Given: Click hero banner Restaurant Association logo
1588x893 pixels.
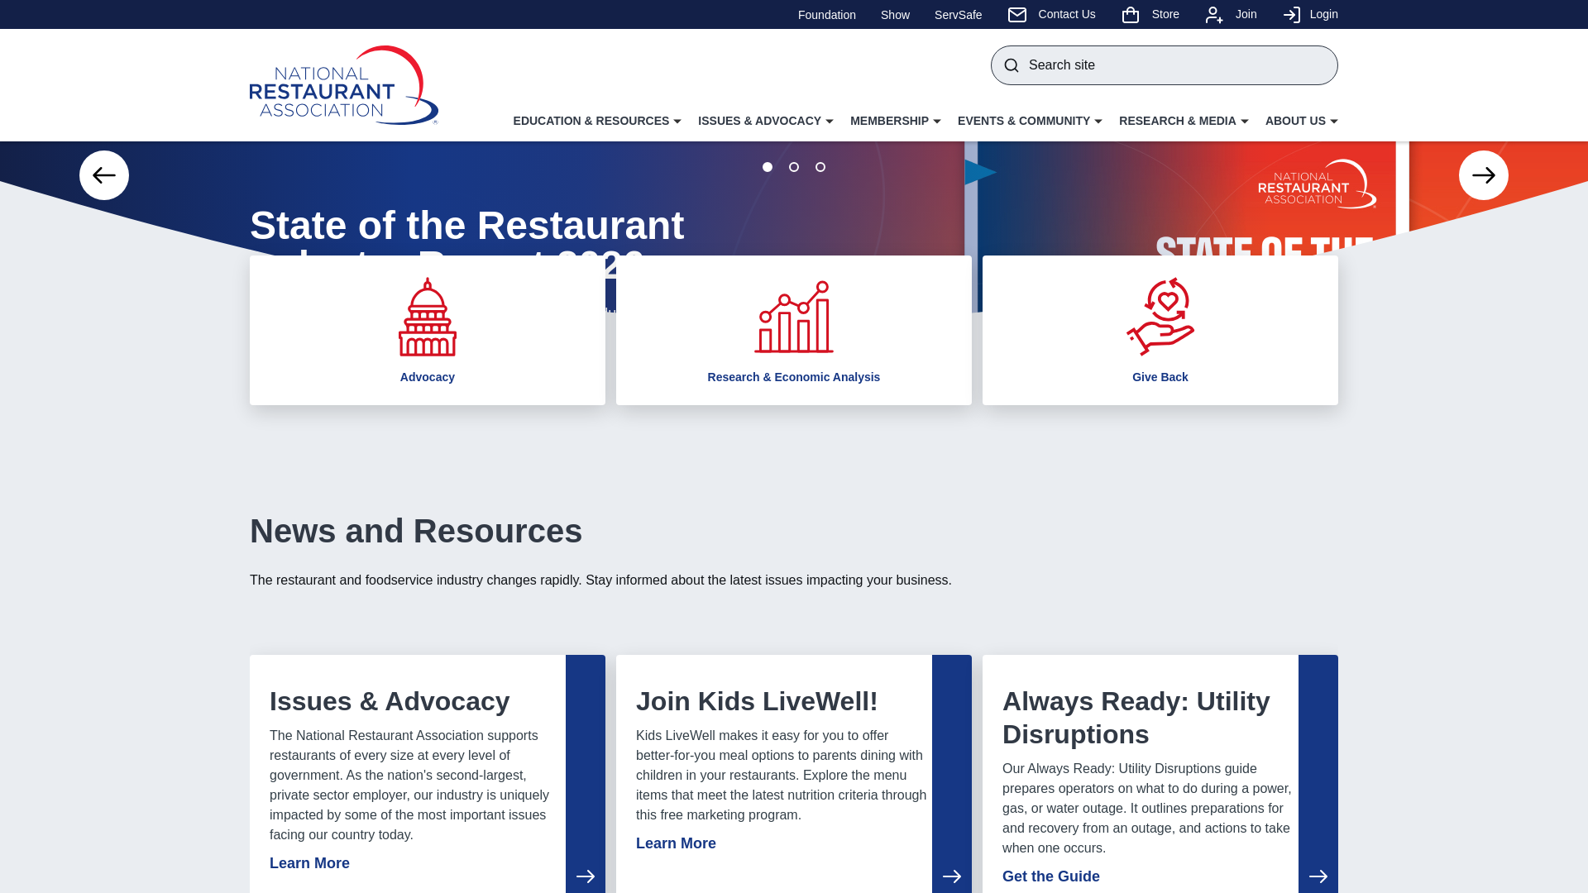Looking at the screenshot, I should (1318, 184).
